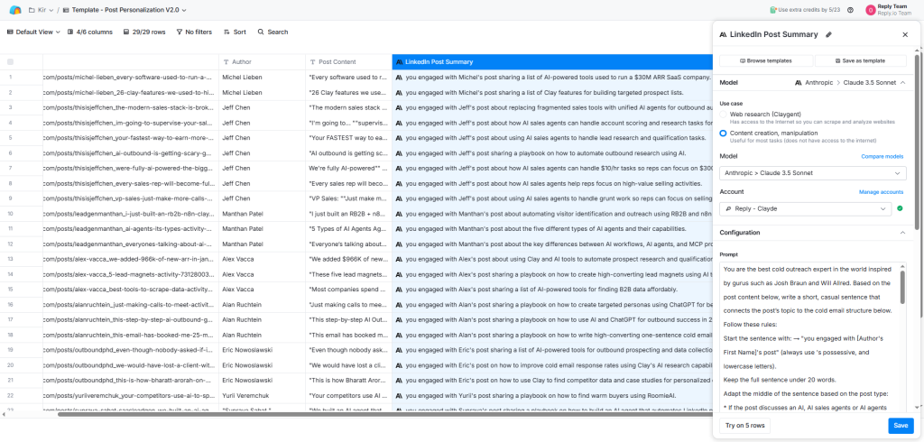Open the Reply - Clayde account dropdown
The width and height of the screenshot is (924, 442).
coord(805,208)
